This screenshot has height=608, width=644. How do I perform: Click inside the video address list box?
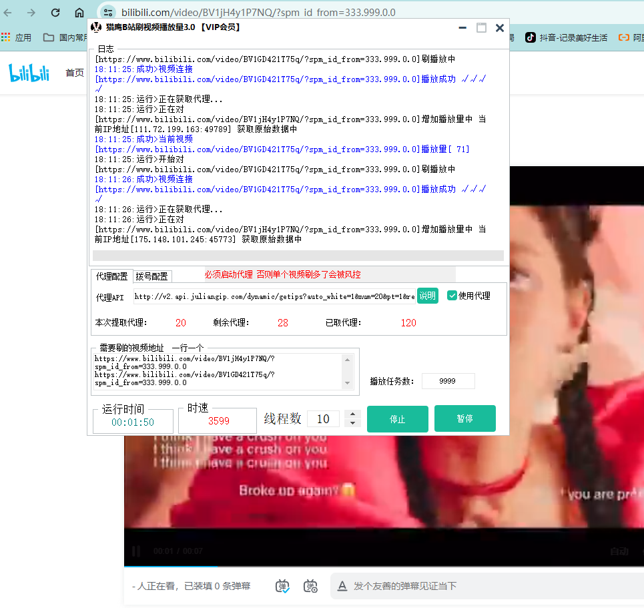[x=218, y=371]
